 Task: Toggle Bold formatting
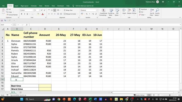22,14
